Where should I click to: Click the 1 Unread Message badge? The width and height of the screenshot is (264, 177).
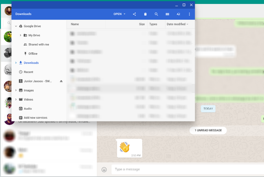point(208,130)
